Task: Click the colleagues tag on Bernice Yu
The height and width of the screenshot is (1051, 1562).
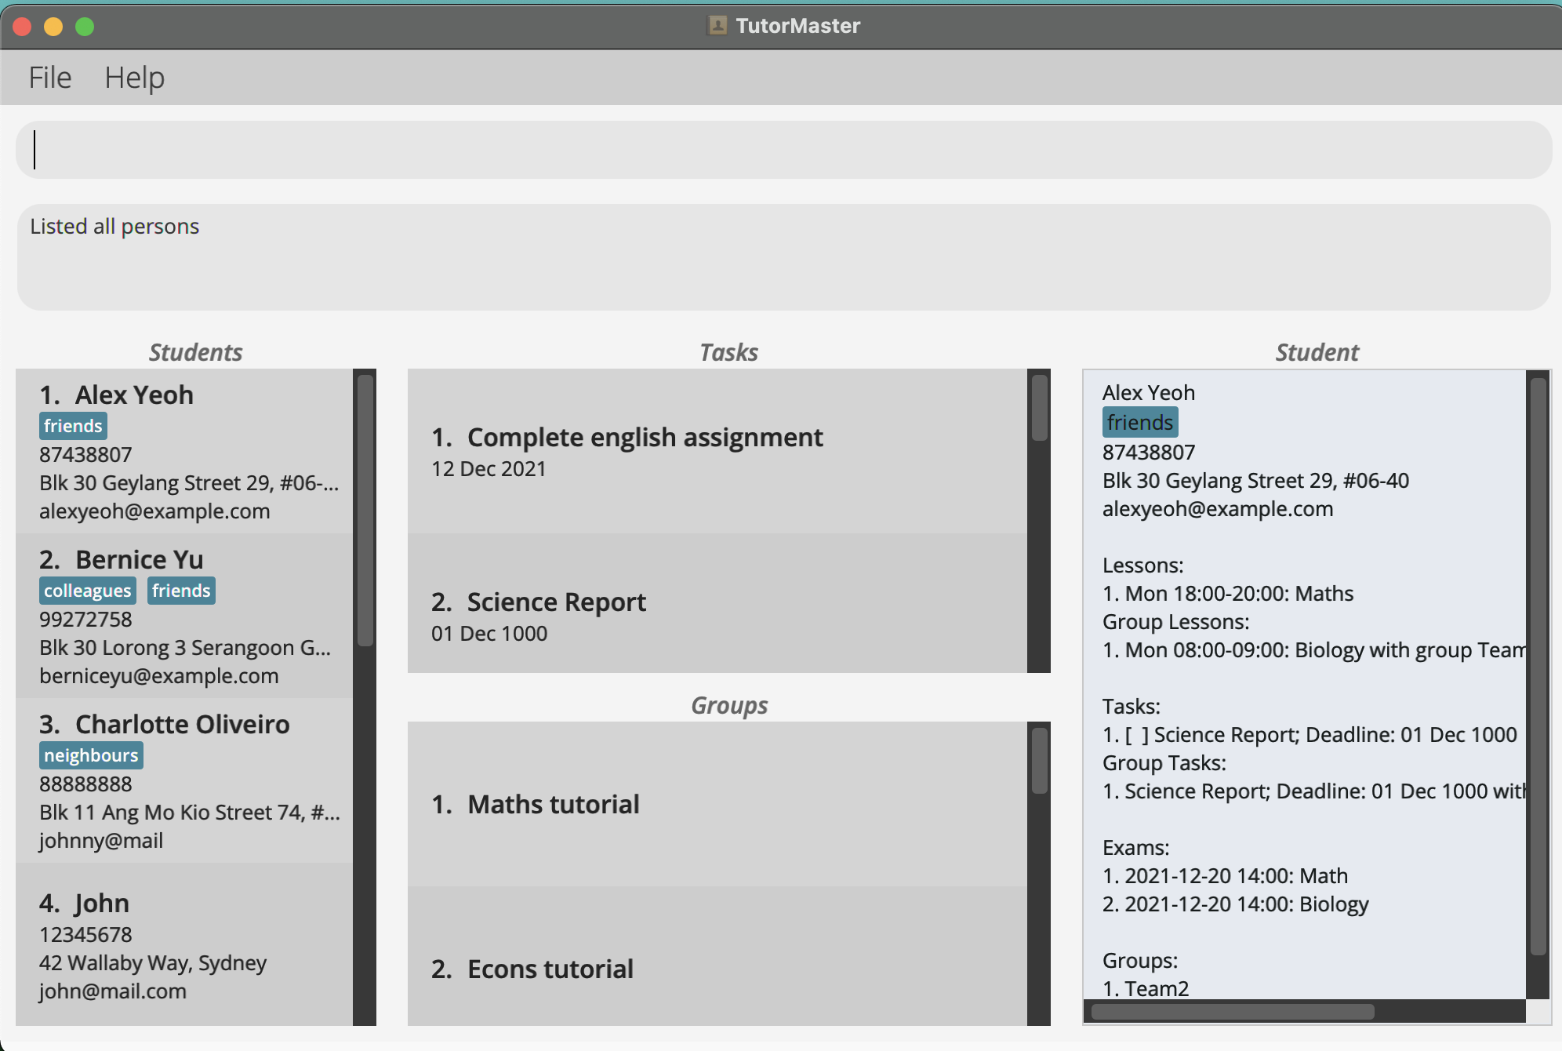Action: coord(87,591)
